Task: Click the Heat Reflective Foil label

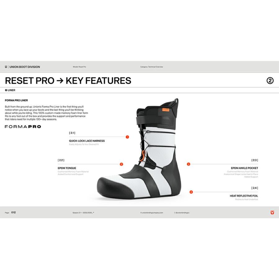Action: point(244,196)
